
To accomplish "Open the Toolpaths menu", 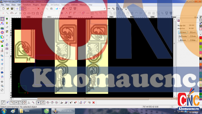I will pos(65,5).
